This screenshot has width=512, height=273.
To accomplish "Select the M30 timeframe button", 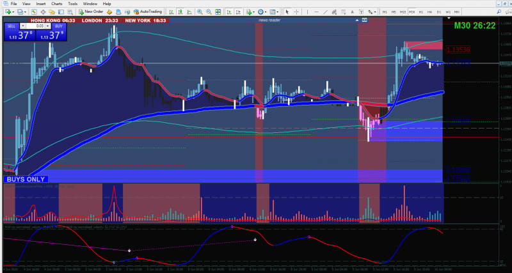I will pyautogui.click(x=412, y=12).
